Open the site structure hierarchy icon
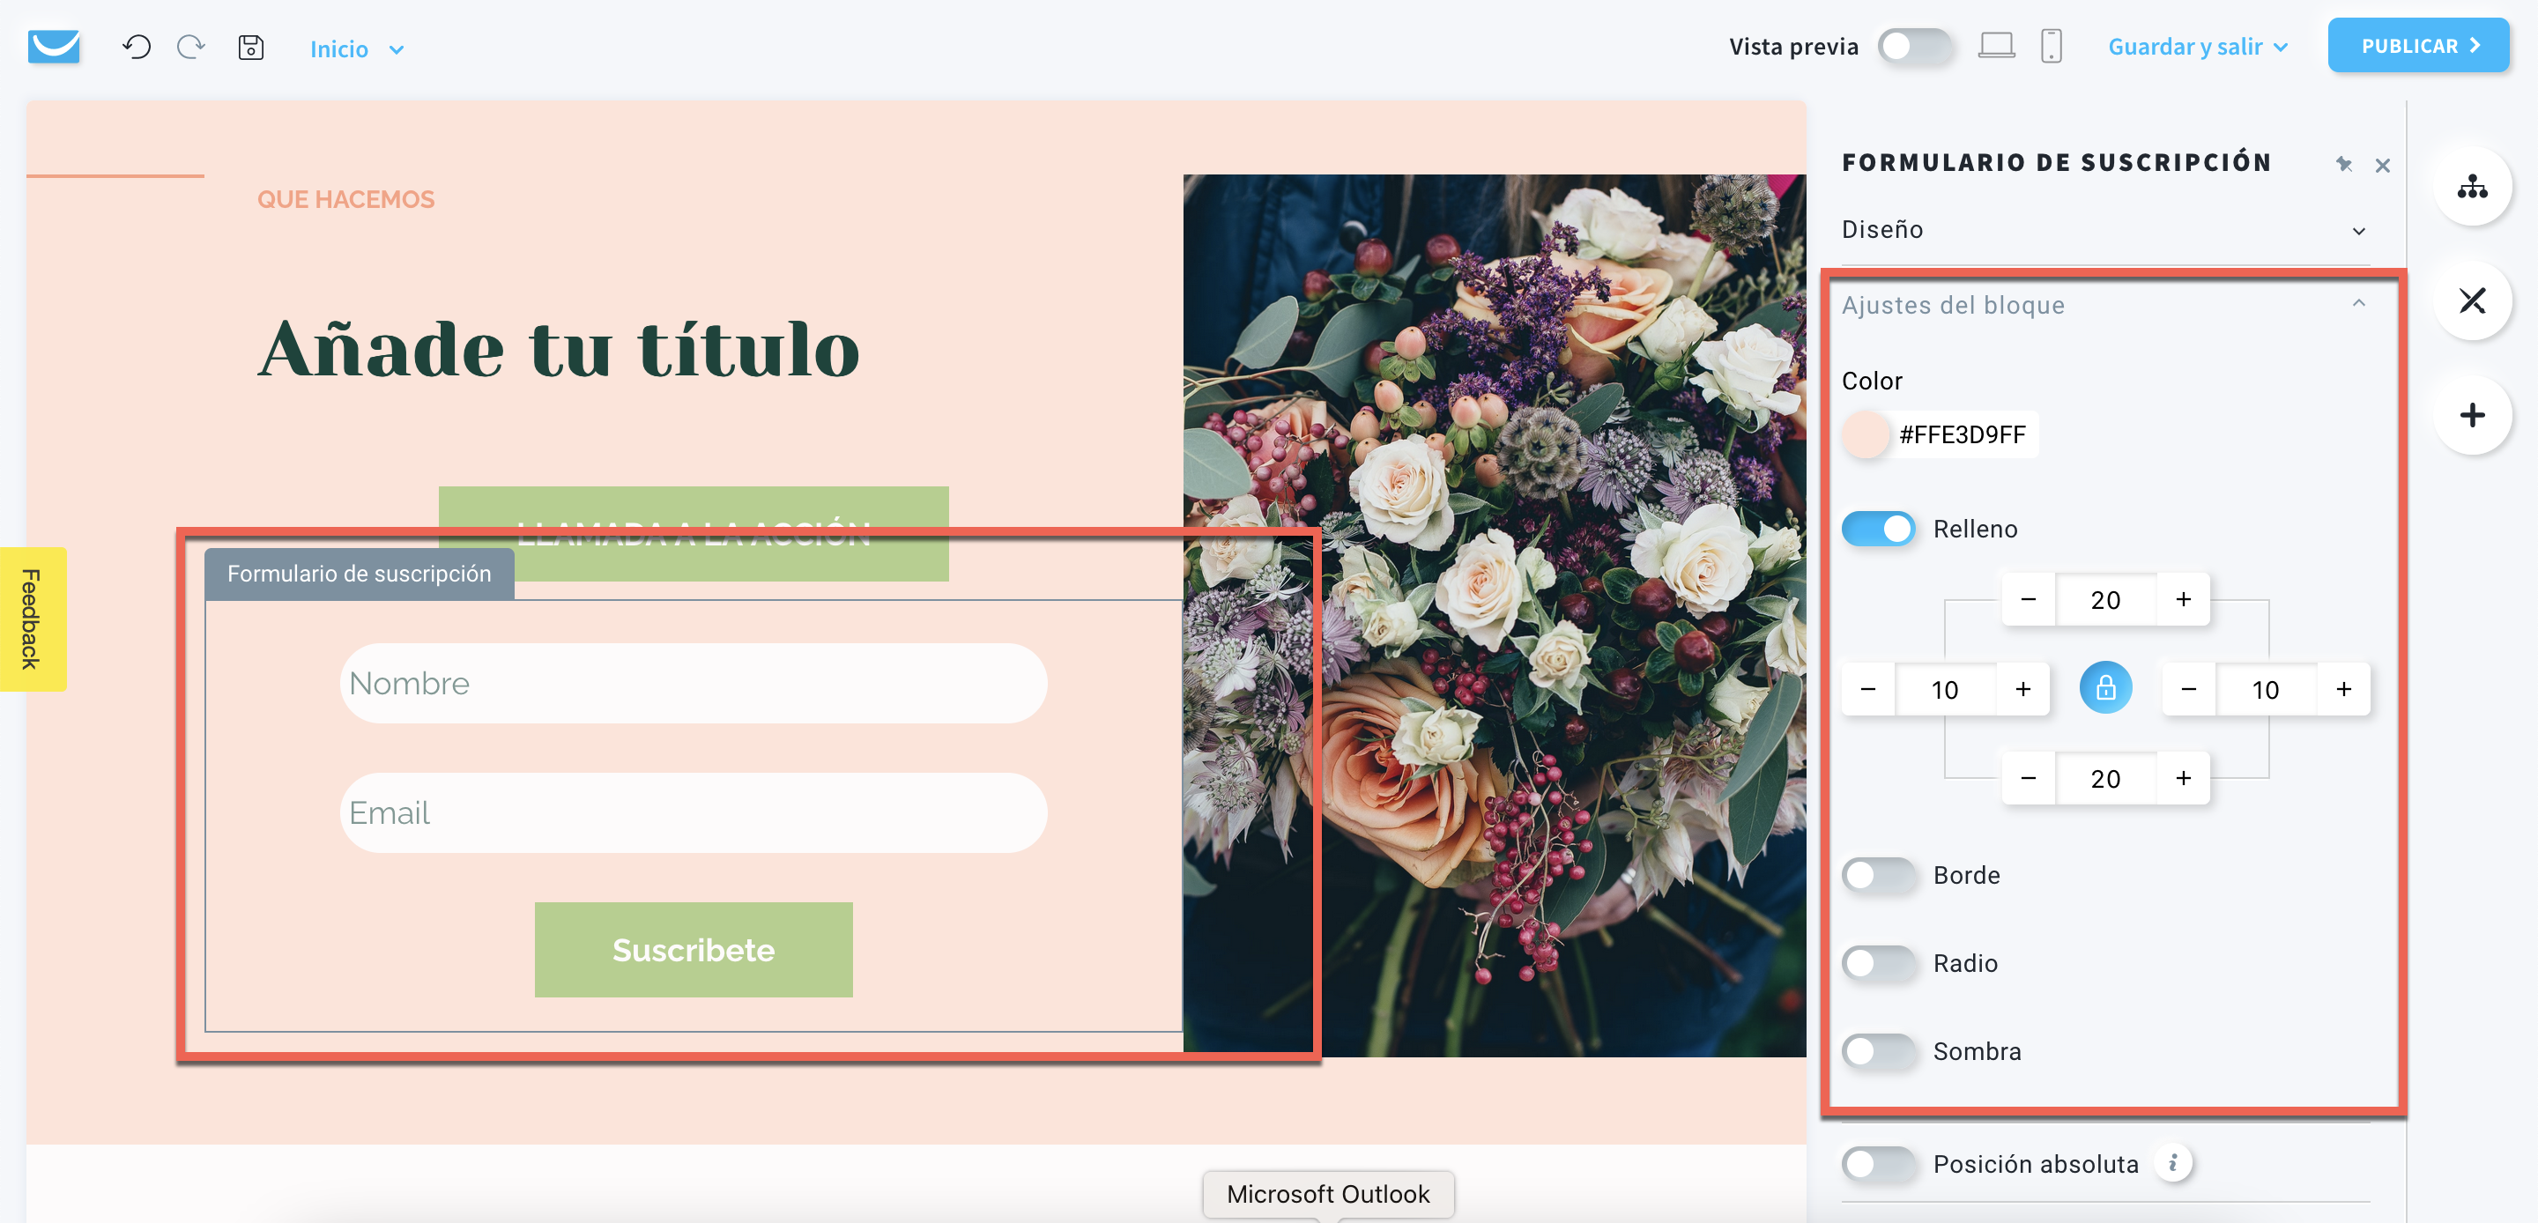Screen dimensions: 2538x1223 coord(2471,186)
